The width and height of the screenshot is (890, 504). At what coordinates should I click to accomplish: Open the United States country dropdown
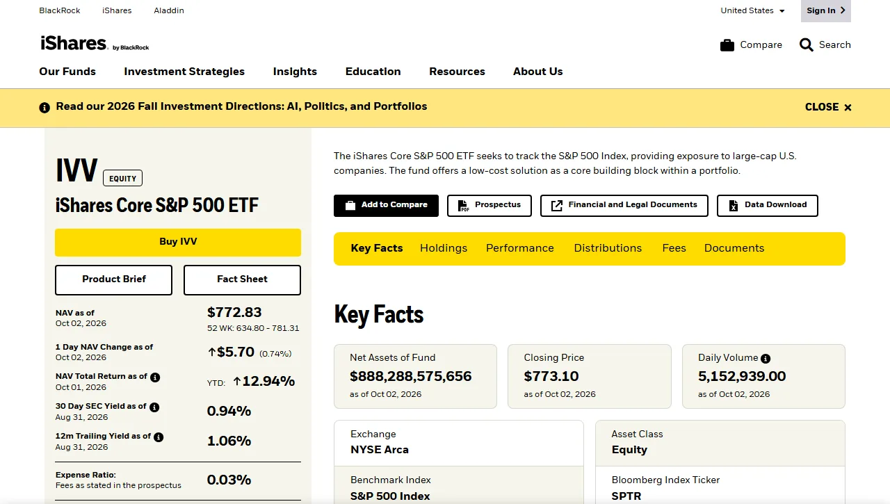(x=752, y=10)
